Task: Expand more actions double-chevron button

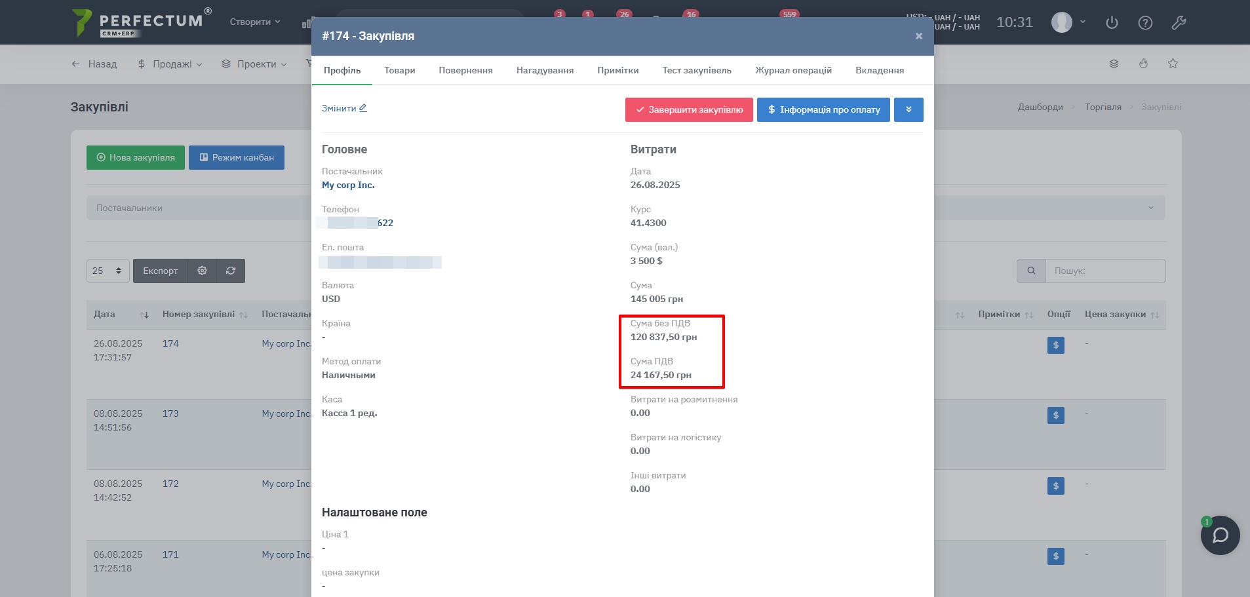Action: tap(908, 109)
